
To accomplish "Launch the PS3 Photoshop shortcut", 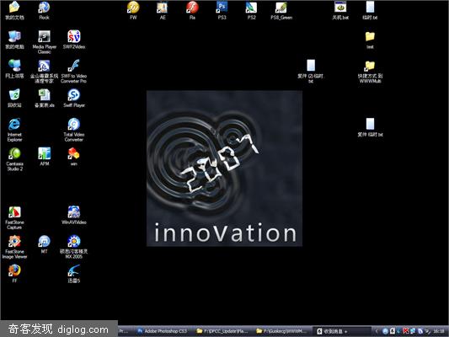I will coord(222,10).
